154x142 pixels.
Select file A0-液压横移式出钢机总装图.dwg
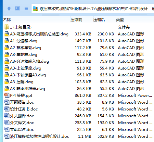coord(39,34)
